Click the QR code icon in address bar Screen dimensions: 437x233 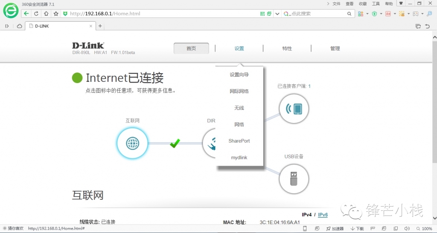point(262,14)
